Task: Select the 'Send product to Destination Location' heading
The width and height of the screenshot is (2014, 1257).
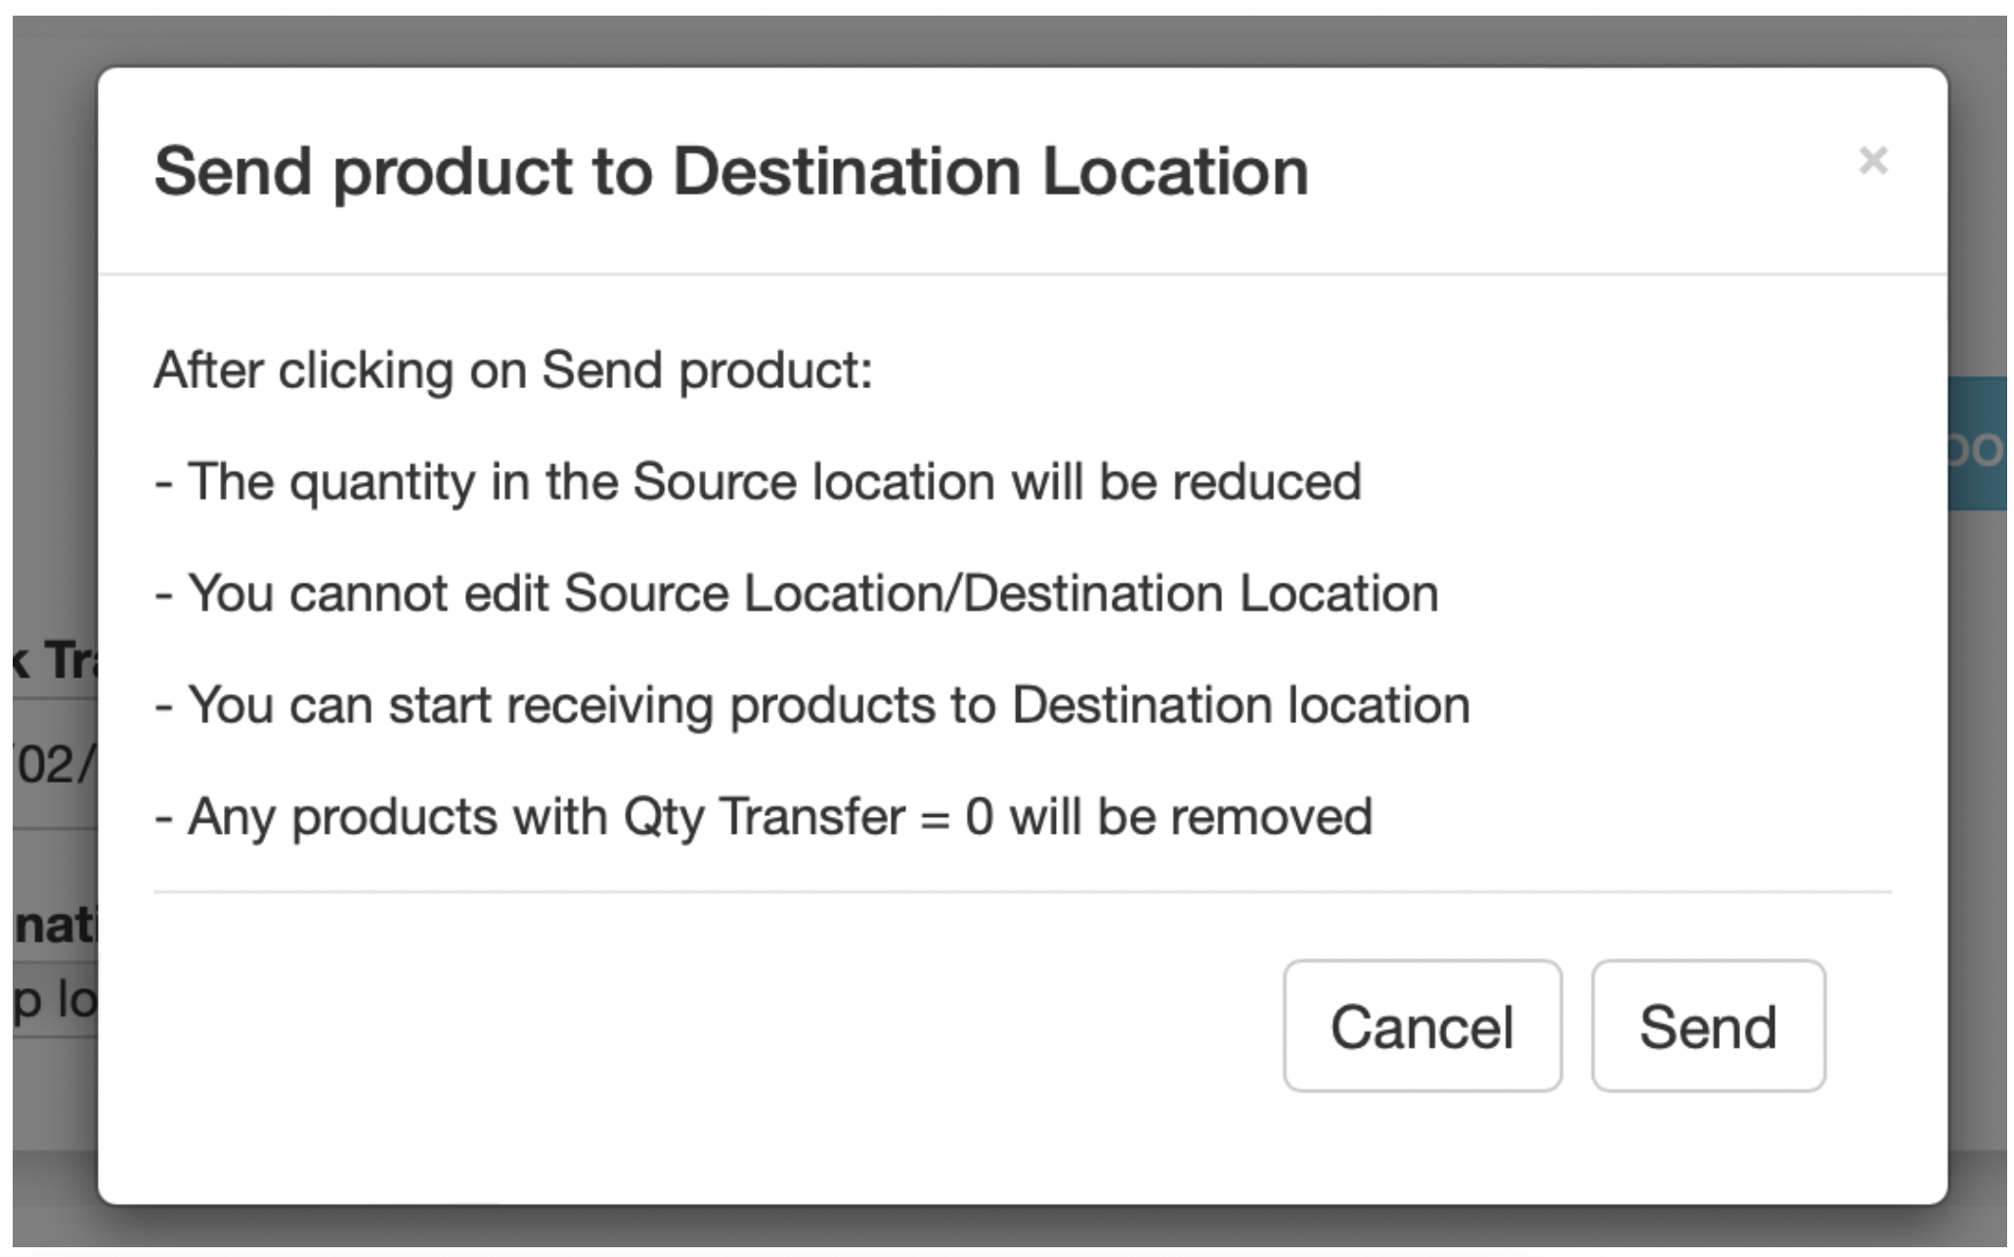Action: tap(731, 172)
